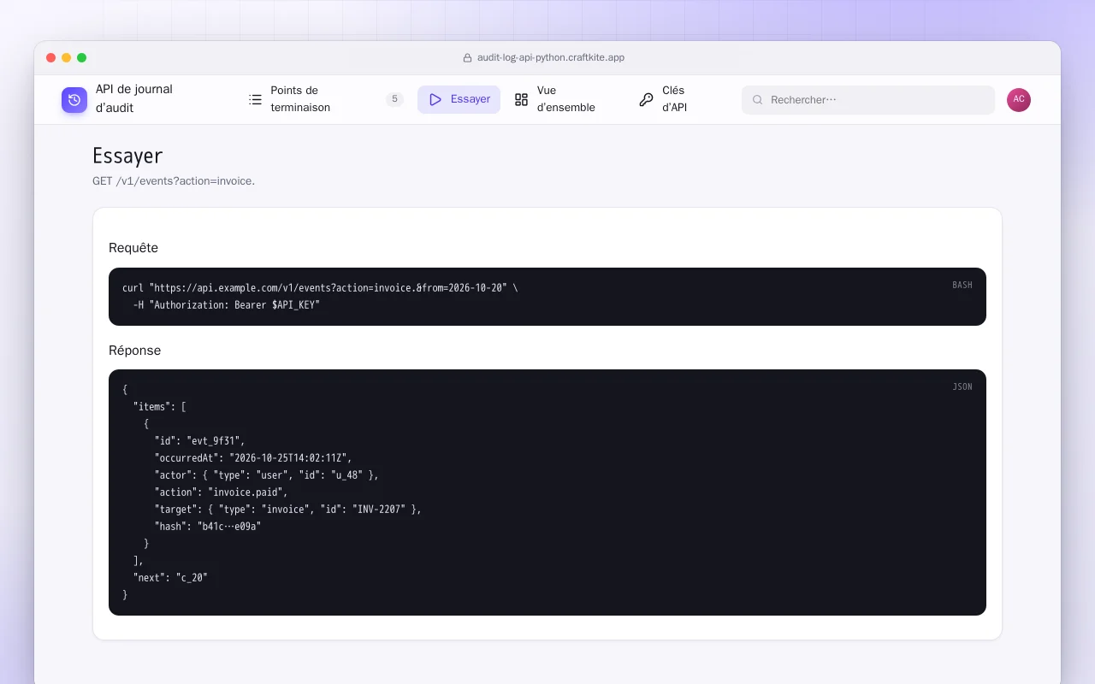
Task: Open the Points de terminaison tab
Action: coord(326,99)
